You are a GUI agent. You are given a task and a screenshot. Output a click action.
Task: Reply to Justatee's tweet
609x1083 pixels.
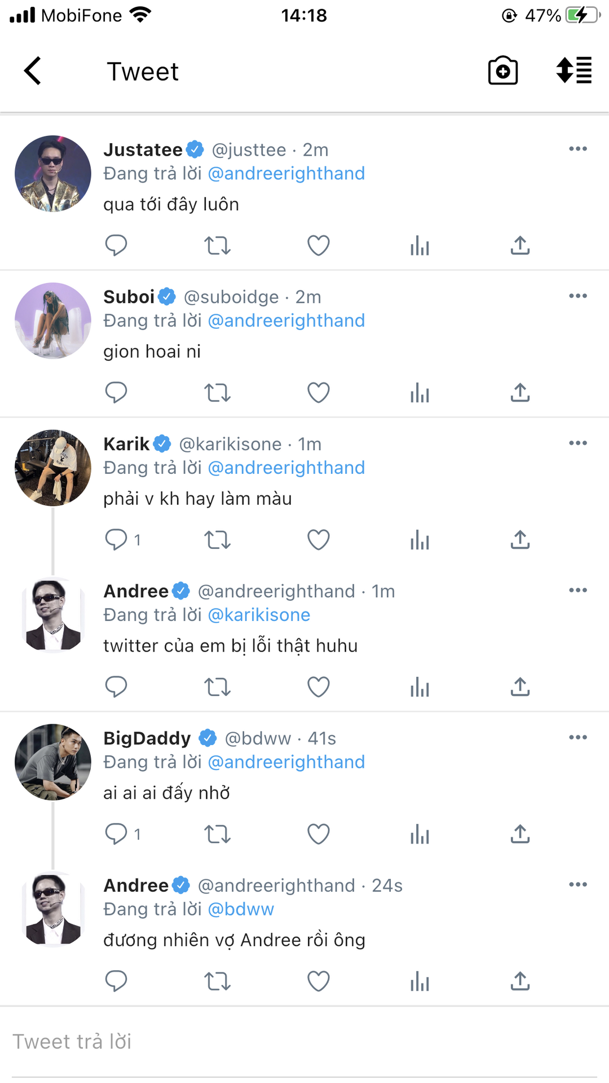[116, 245]
